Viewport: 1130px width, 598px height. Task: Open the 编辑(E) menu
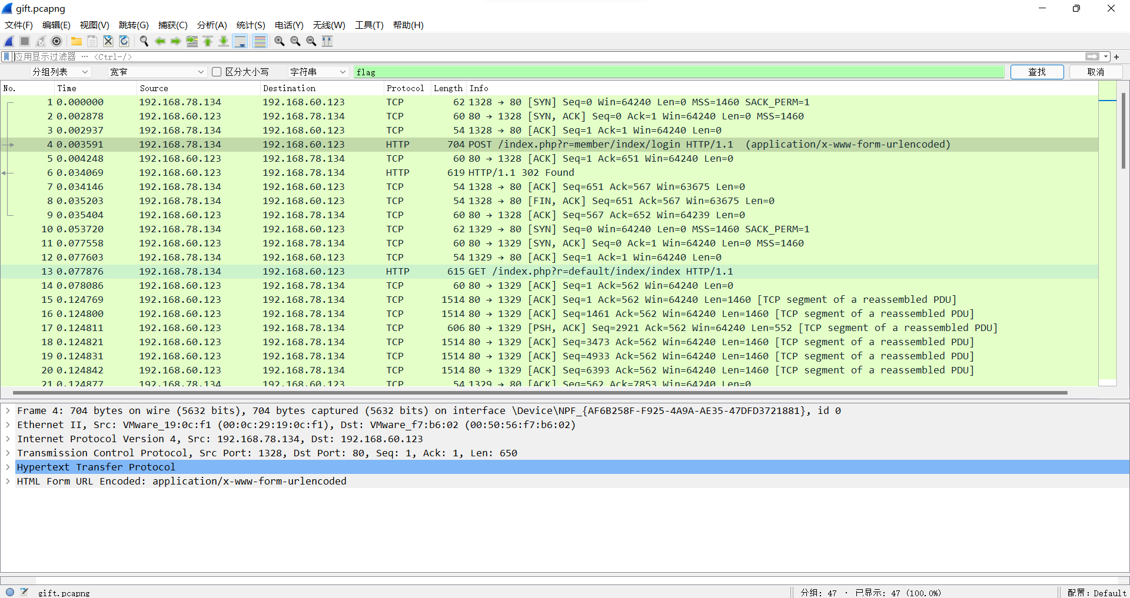[x=56, y=25]
